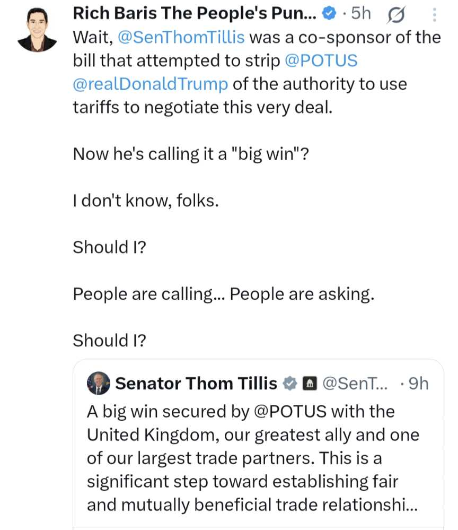Tap the 9h quoted tweet timestamp
458x530 pixels.
point(418,383)
